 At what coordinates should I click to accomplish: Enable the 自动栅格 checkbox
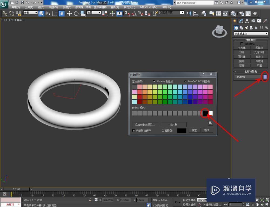242,44
